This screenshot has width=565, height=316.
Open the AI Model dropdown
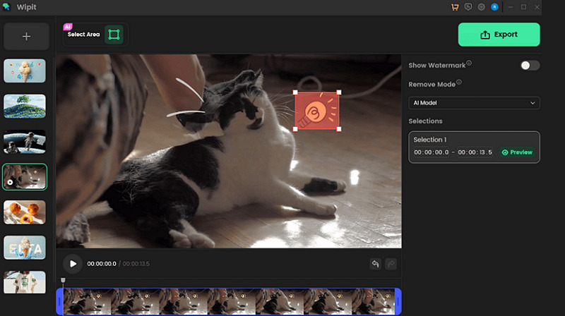(474, 103)
